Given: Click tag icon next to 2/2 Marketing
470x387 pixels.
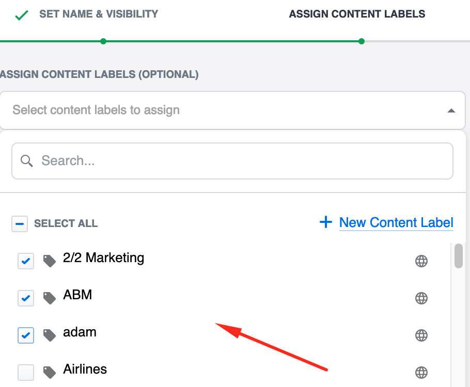Looking at the screenshot, I should tap(50, 261).
